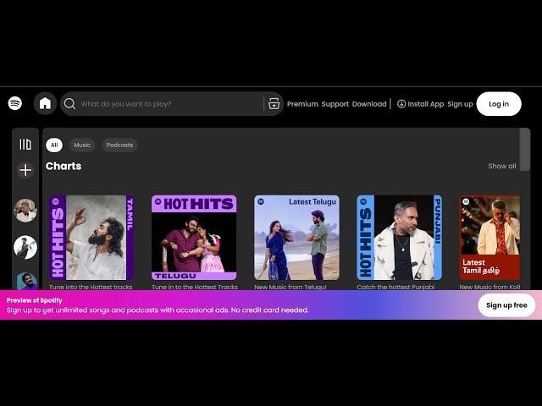
Task: Click the search magnifier icon
Action: (69, 103)
